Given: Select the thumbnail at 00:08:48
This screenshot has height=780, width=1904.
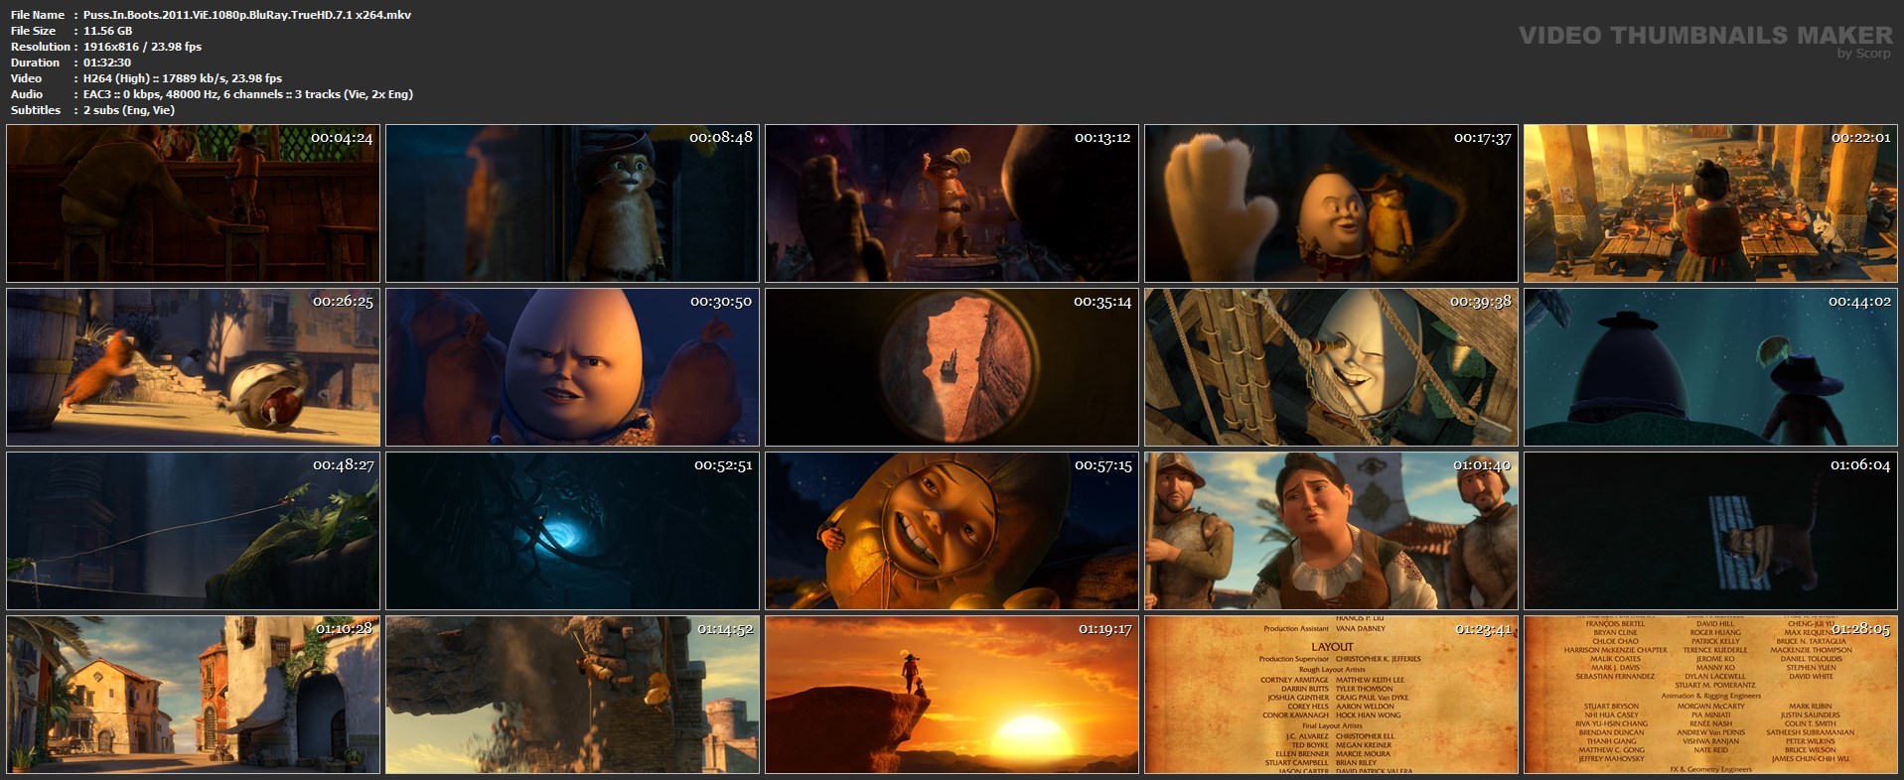Looking at the screenshot, I should 572,203.
